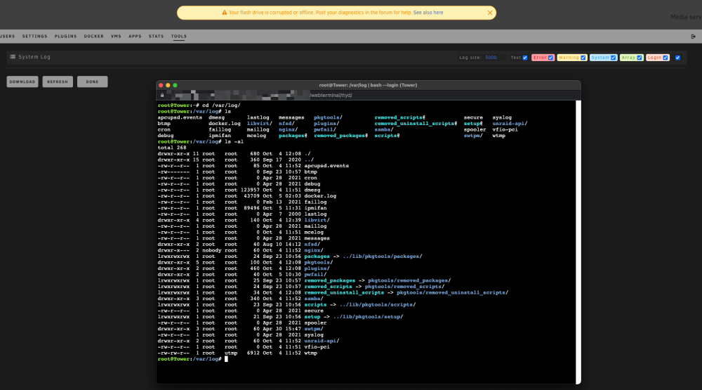Switch to the Plugins tab
The image size is (702, 390).
(x=66, y=37)
